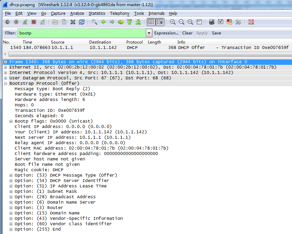This screenshot has height=234, width=292.
Task: Find a packet with magnifier icon
Action: point(95,22)
